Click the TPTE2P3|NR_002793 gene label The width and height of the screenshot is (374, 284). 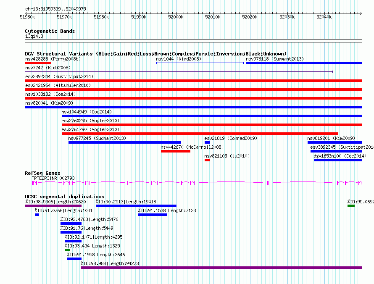tap(53, 178)
